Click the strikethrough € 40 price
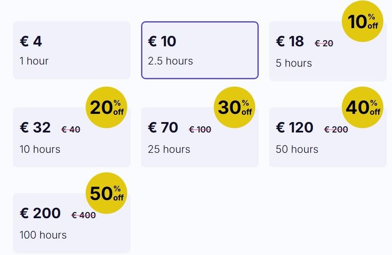 71,129
